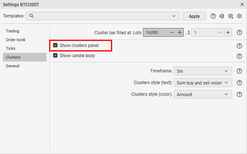
Task: Toggle Show clusters panel checkbox
Action: point(55,46)
